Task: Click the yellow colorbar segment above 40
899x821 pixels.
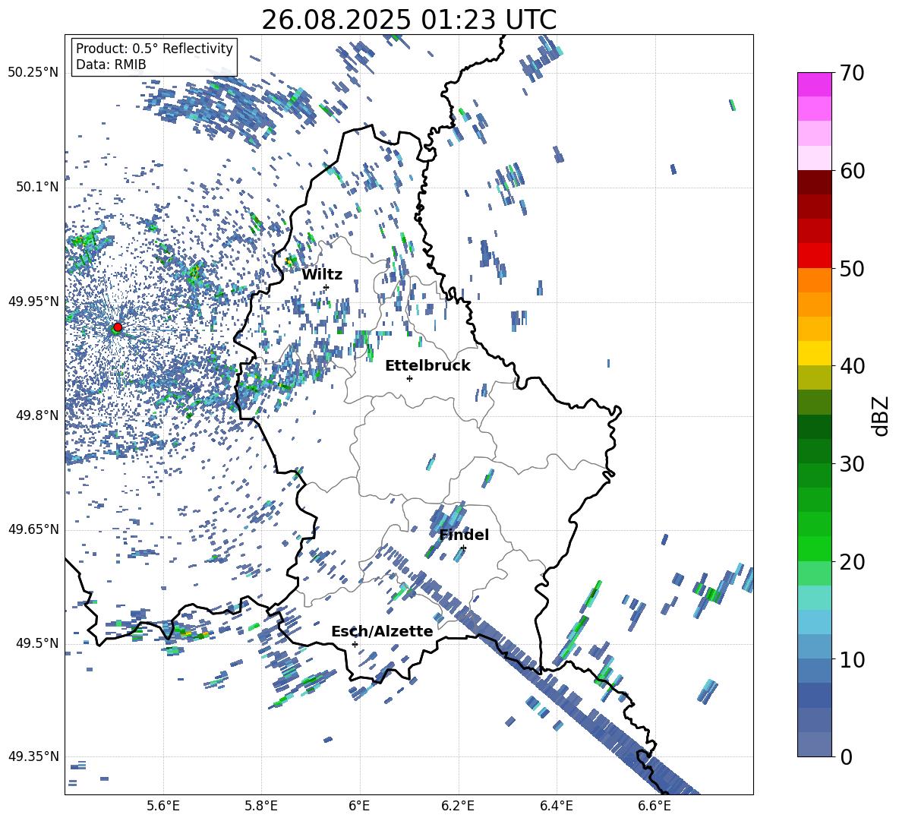Action: click(x=814, y=353)
